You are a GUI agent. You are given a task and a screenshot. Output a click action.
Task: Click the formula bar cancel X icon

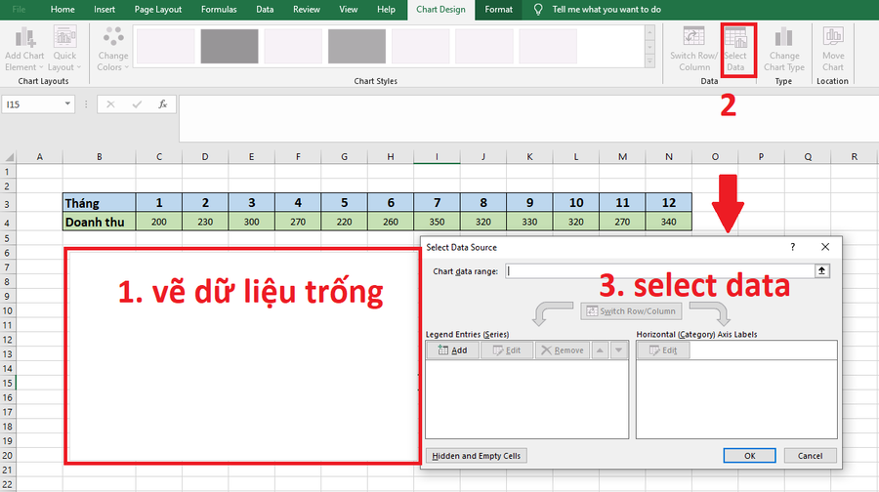(110, 104)
